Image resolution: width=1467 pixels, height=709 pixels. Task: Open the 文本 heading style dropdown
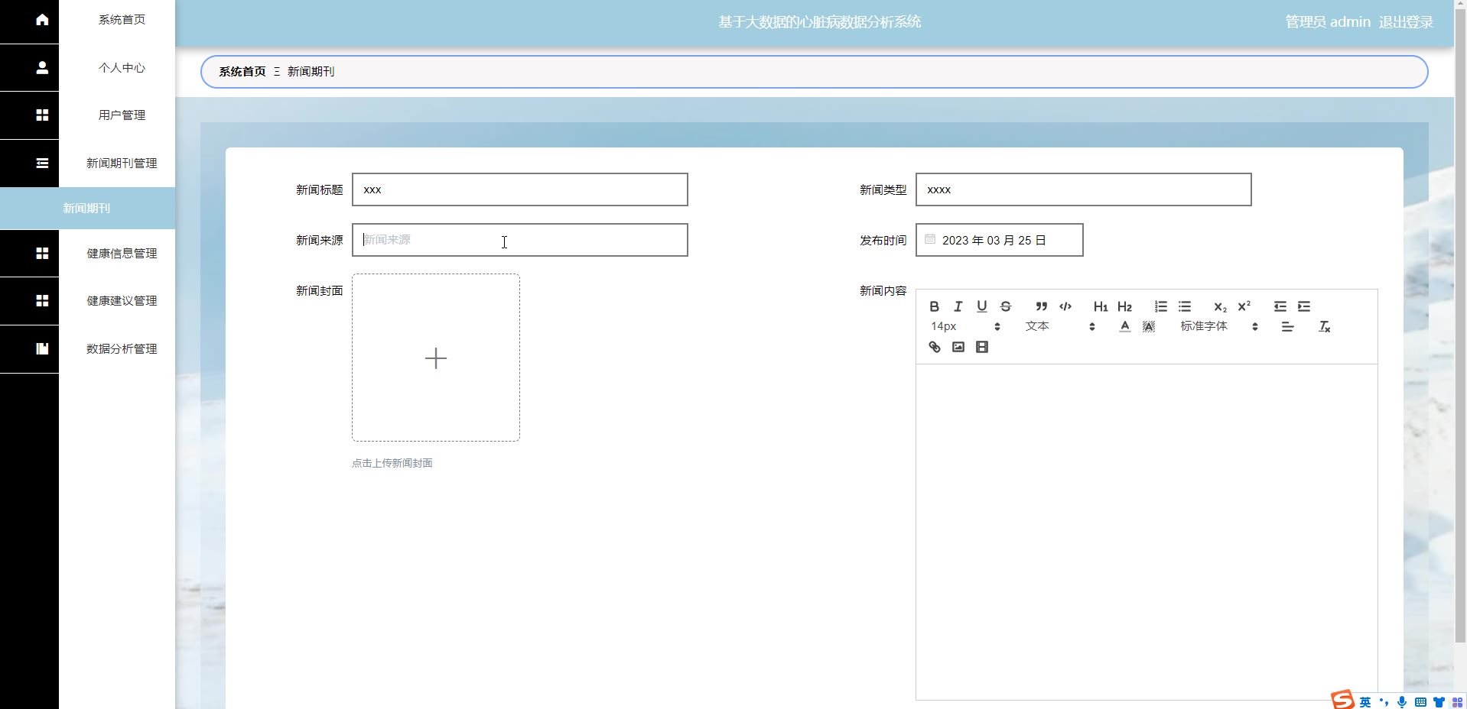1060,327
